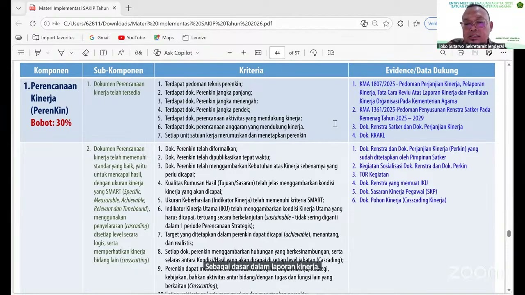Screen dimensions: 525x295
Task: Select the Materi Implementasi SAKIP tab
Action: point(73,8)
